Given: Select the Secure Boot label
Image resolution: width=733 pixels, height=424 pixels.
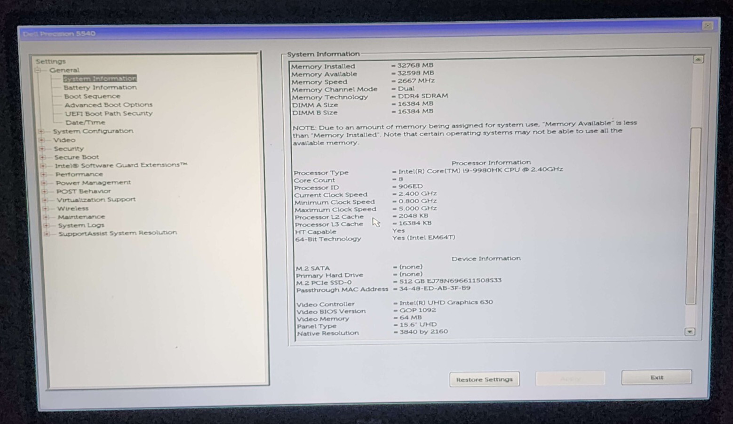Looking at the screenshot, I should pyautogui.click(x=77, y=157).
